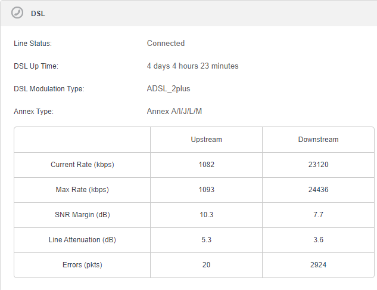The image size is (377, 290).
Task: Click upstream line attenuation 5.3
Action: (206, 240)
